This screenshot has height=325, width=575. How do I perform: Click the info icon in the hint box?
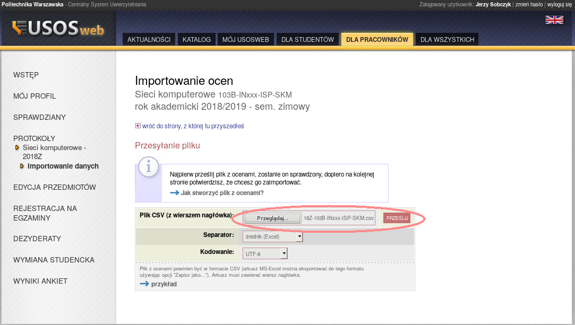(149, 168)
